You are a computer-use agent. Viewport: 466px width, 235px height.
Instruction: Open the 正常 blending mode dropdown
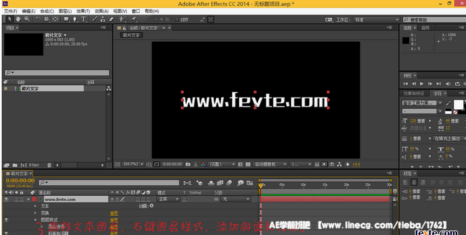coord(168,199)
